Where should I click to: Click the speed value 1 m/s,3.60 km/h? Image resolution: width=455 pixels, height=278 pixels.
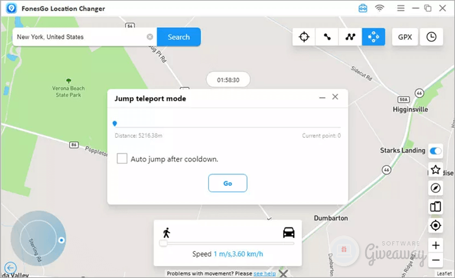[239, 254]
